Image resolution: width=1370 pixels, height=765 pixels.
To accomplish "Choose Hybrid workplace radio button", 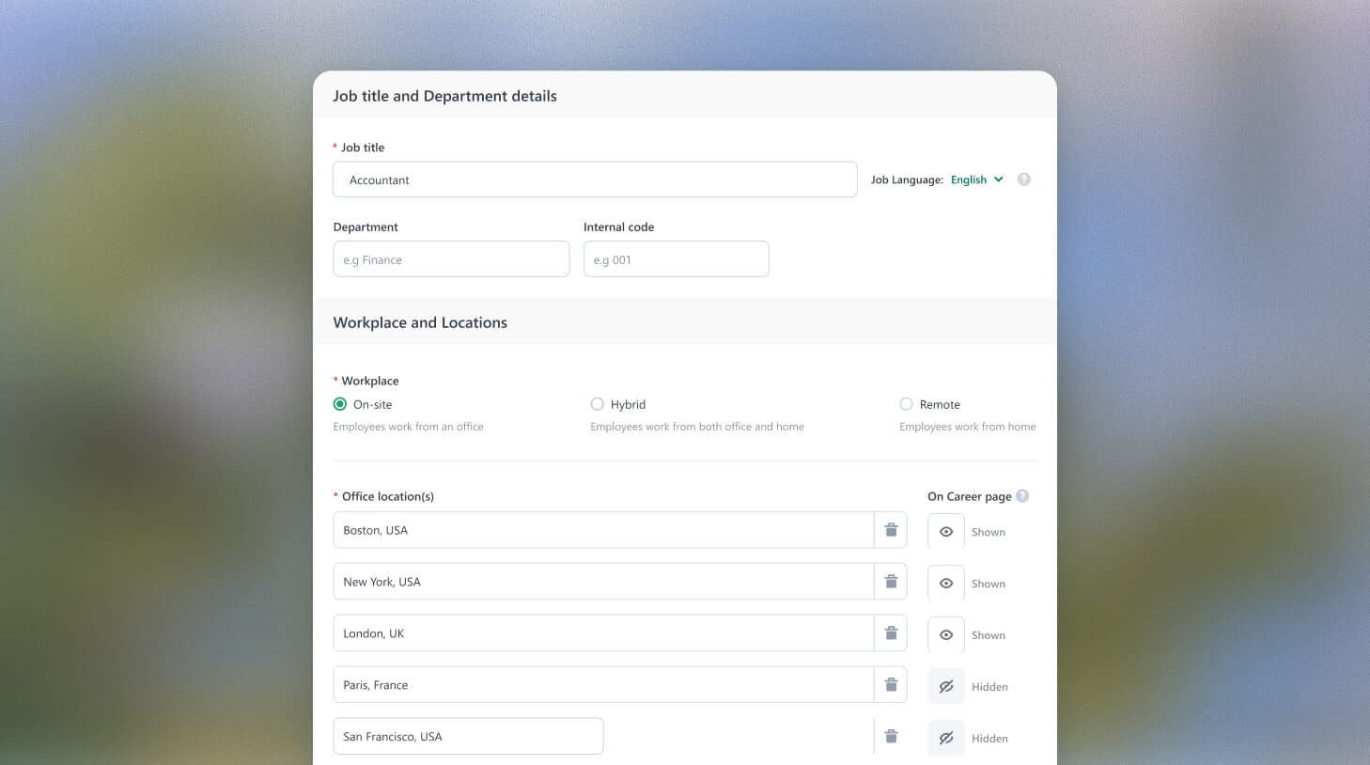I will click(x=597, y=404).
